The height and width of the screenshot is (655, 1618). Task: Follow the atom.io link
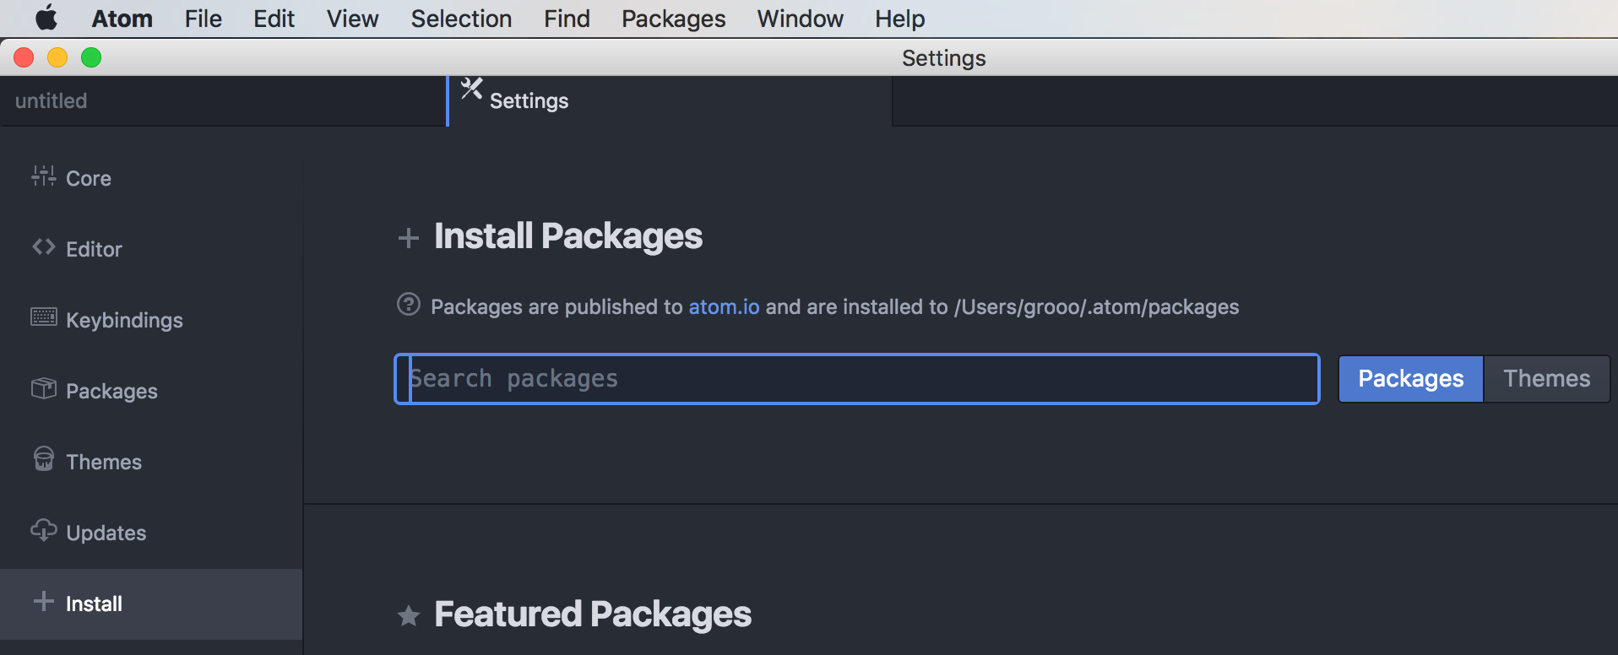tap(725, 306)
